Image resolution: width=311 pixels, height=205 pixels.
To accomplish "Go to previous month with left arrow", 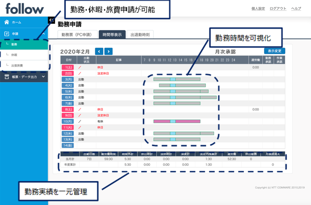I will tap(99, 52).
